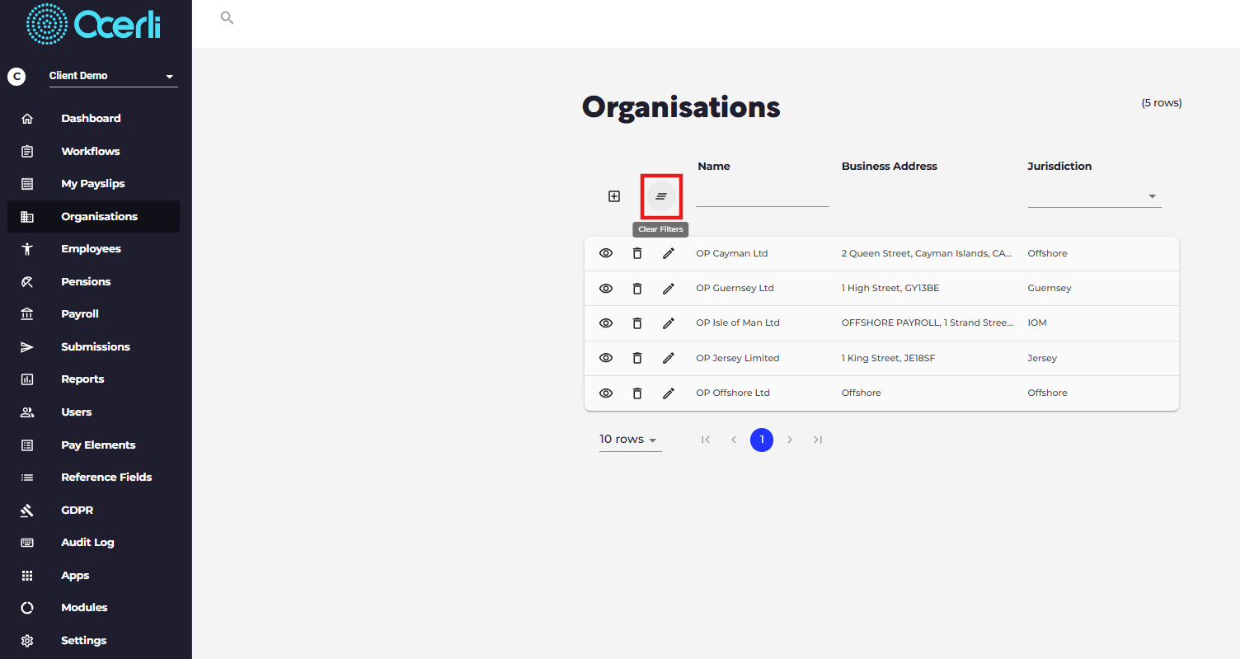Click the Ocerli logo
1240x659 pixels.
(93, 24)
